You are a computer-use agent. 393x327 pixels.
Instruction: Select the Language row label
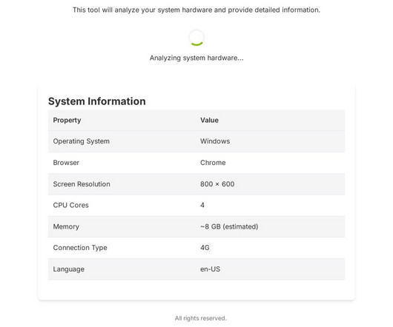tap(68, 269)
